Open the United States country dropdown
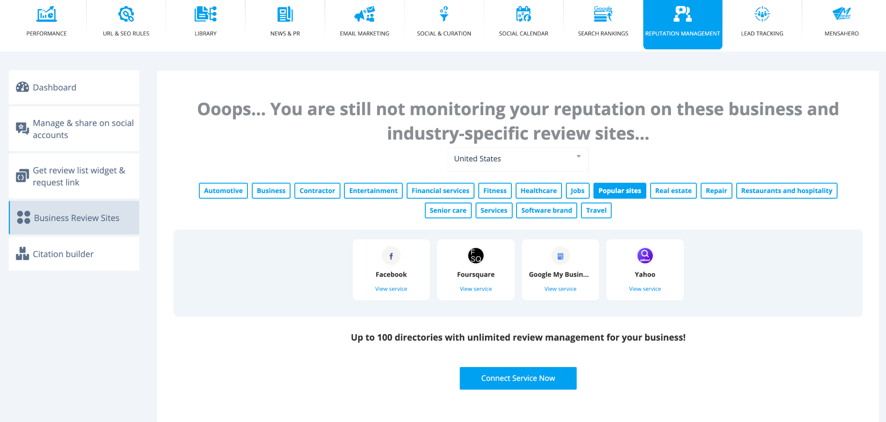Image resolution: width=886 pixels, height=422 pixels. tap(518, 159)
